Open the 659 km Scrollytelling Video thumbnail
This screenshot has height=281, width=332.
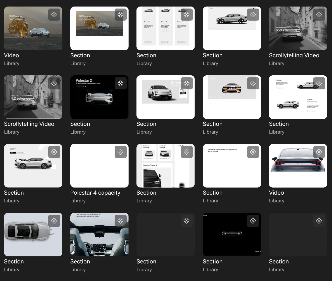[x=298, y=28]
